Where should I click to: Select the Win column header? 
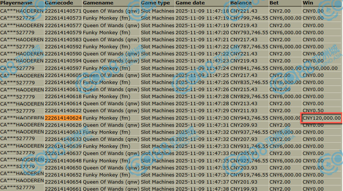(x=308, y=3)
